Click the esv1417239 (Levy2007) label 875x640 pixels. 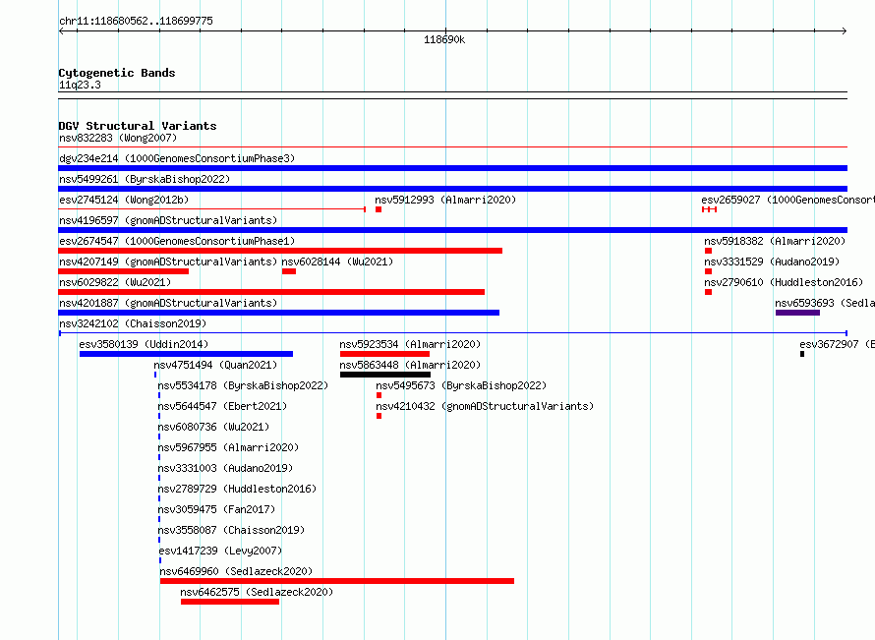220,551
